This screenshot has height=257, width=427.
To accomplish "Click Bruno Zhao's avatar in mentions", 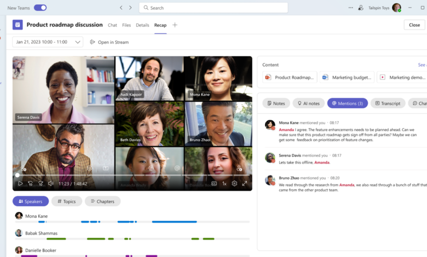I will click(270, 180).
